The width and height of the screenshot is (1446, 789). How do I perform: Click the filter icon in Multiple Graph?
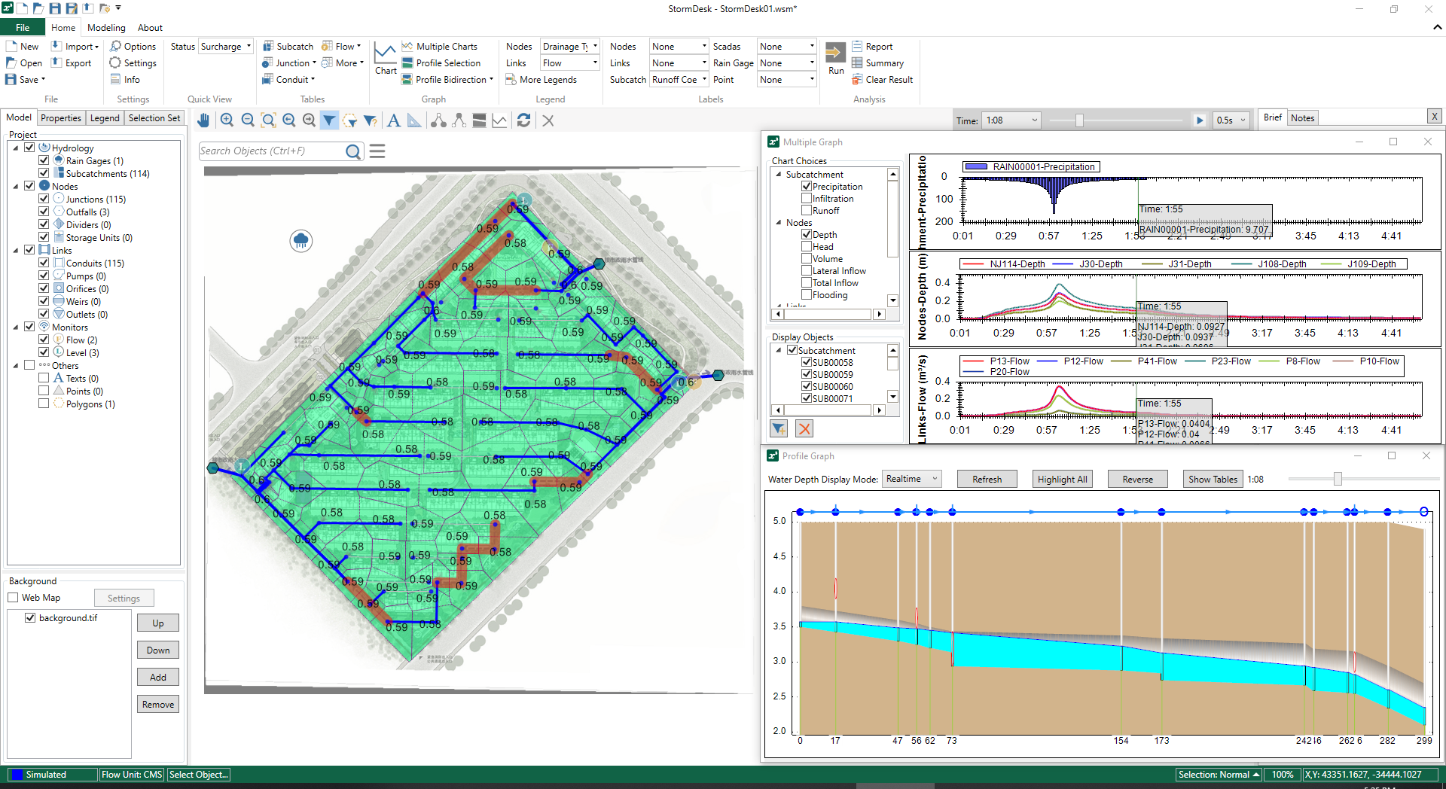point(779,429)
